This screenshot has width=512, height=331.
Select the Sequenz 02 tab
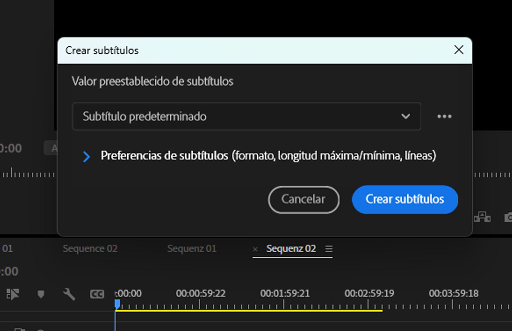[291, 249]
